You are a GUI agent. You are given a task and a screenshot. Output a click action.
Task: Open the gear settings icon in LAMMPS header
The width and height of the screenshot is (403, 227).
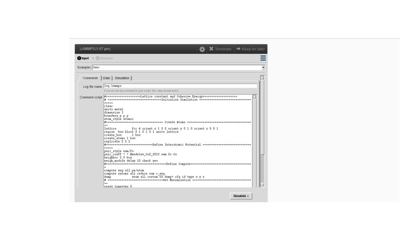coord(202,49)
